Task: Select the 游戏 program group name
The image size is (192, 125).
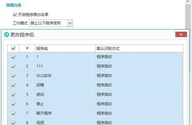Action: 40,95
